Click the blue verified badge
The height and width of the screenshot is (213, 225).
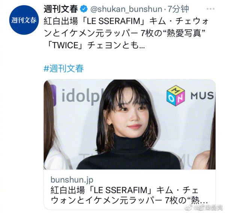click(84, 9)
